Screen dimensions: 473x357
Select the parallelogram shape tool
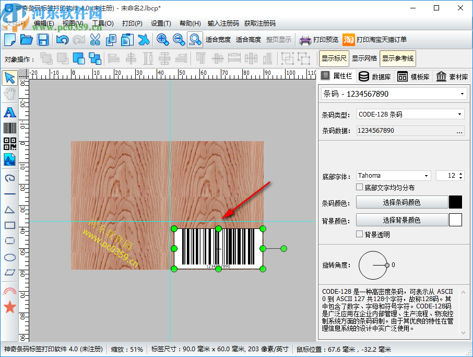[9, 272]
